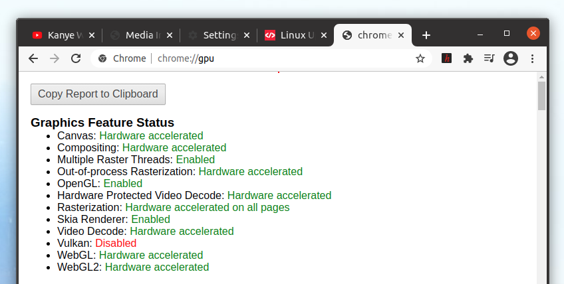The image size is (564, 284).
Task: Click the forward navigation arrow
Action: (55, 58)
